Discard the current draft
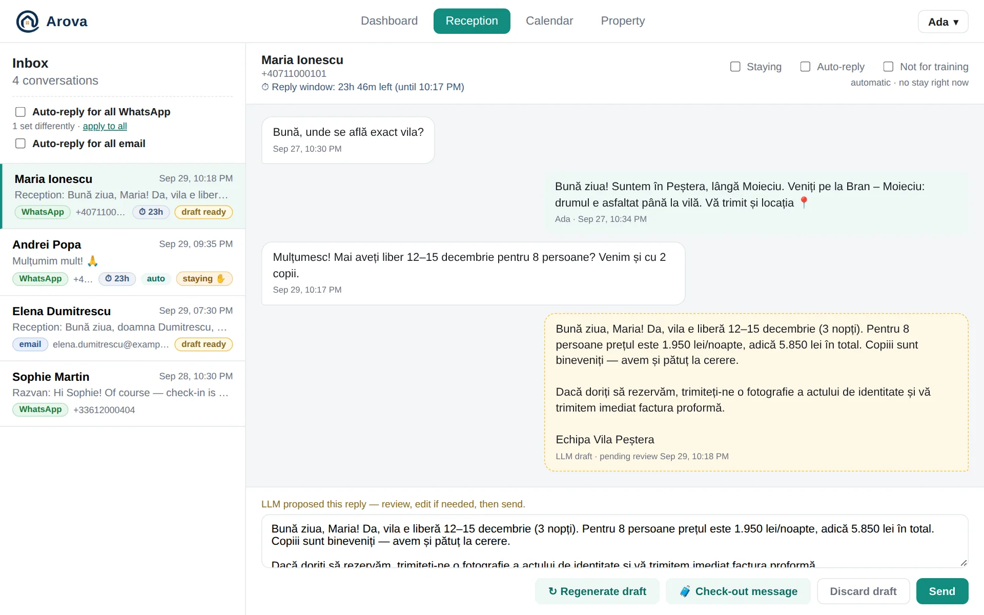Image resolution: width=984 pixels, height=615 pixels. point(863,591)
